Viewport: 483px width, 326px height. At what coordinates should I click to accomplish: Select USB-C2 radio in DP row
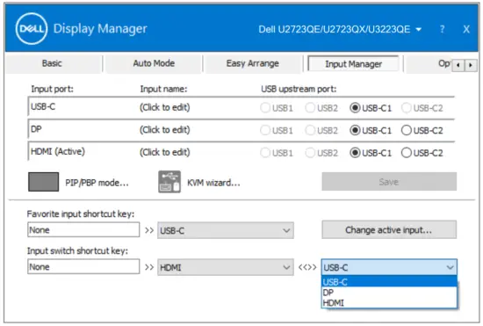[x=407, y=130]
